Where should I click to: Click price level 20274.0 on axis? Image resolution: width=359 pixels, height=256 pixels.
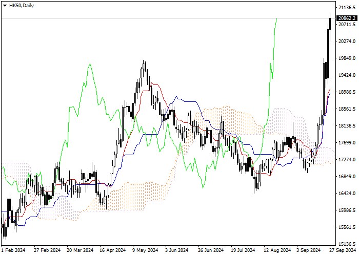click(347, 41)
